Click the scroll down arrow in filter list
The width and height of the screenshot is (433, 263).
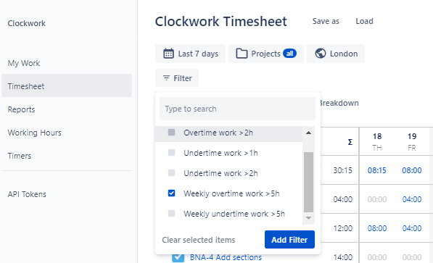point(308,218)
